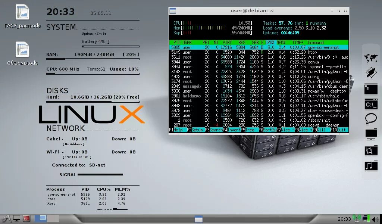382x224 pixels.
Task: Open the main menu icon in taskbar
Action: coord(6,219)
